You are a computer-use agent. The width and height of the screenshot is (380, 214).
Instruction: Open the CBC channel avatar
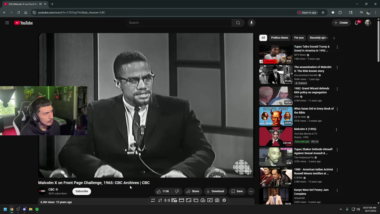(42, 191)
